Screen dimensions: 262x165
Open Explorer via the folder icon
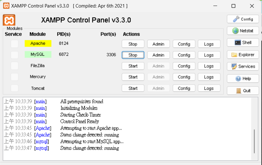coord(234,55)
